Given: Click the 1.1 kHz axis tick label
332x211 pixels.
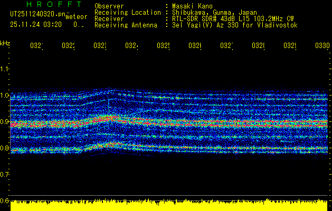Looking at the screenshot, I should [4, 69].
